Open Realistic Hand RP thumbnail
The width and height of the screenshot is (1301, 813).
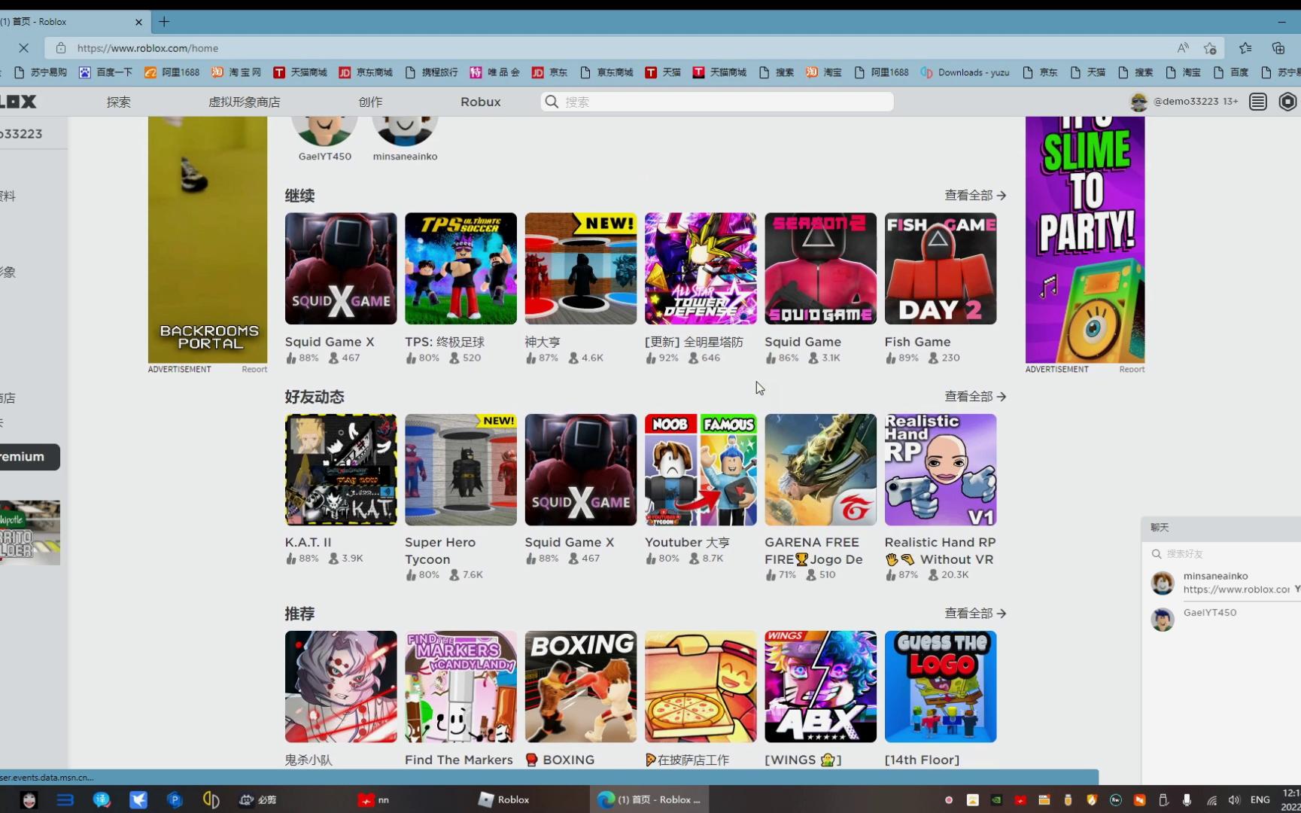coord(941,470)
